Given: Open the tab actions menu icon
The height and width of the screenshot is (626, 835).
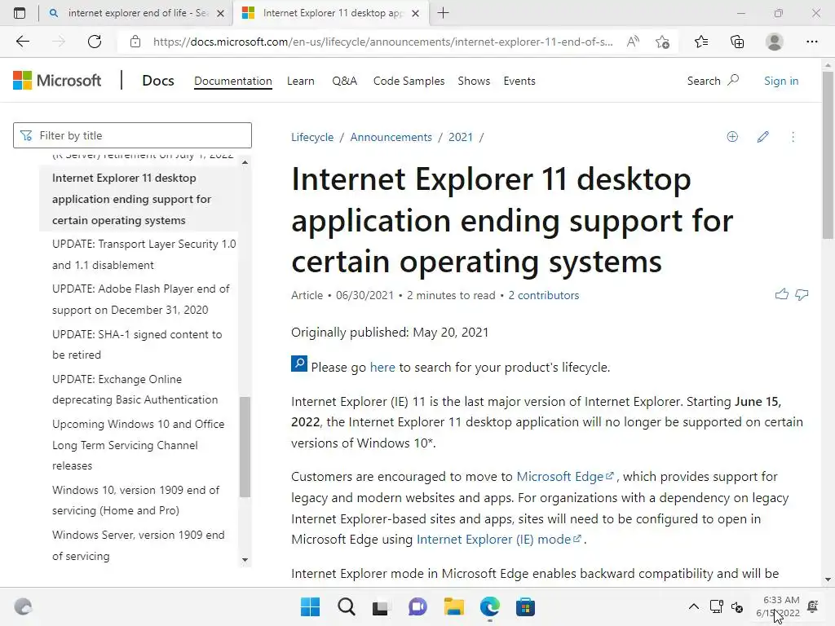Looking at the screenshot, I should click(20, 13).
